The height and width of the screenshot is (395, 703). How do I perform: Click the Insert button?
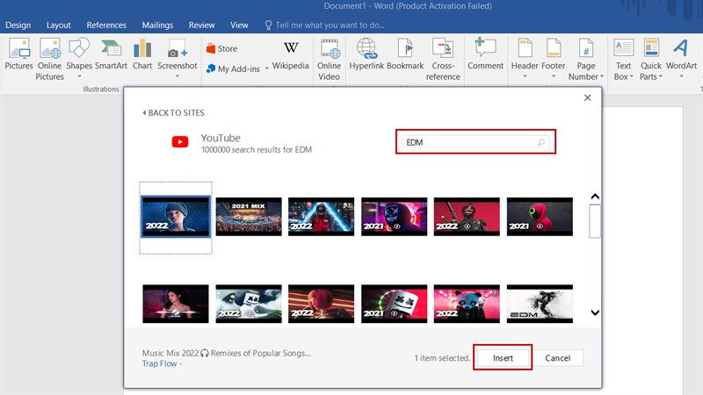503,358
